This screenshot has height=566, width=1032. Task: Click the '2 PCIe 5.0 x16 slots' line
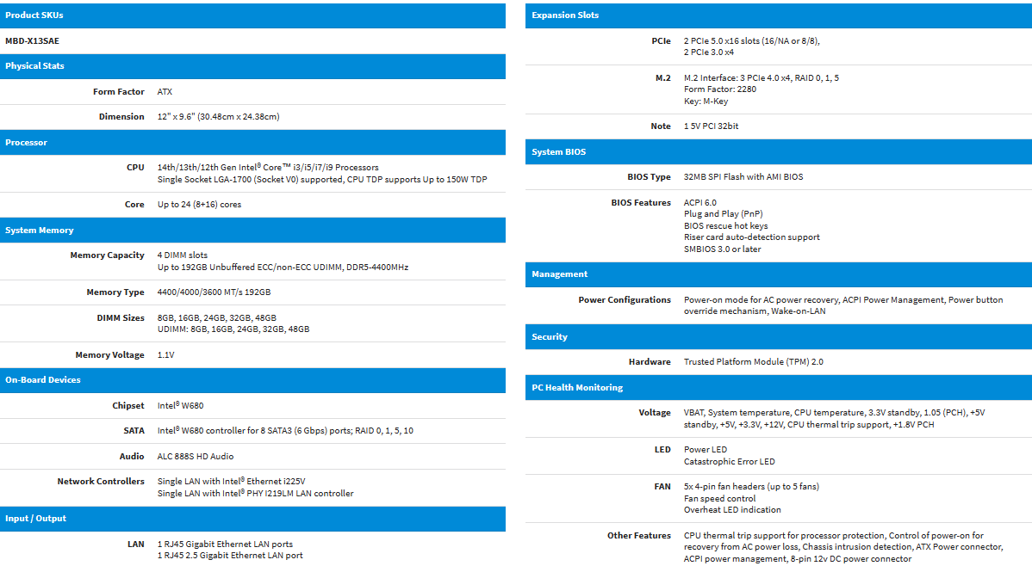(x=752, y=40)
